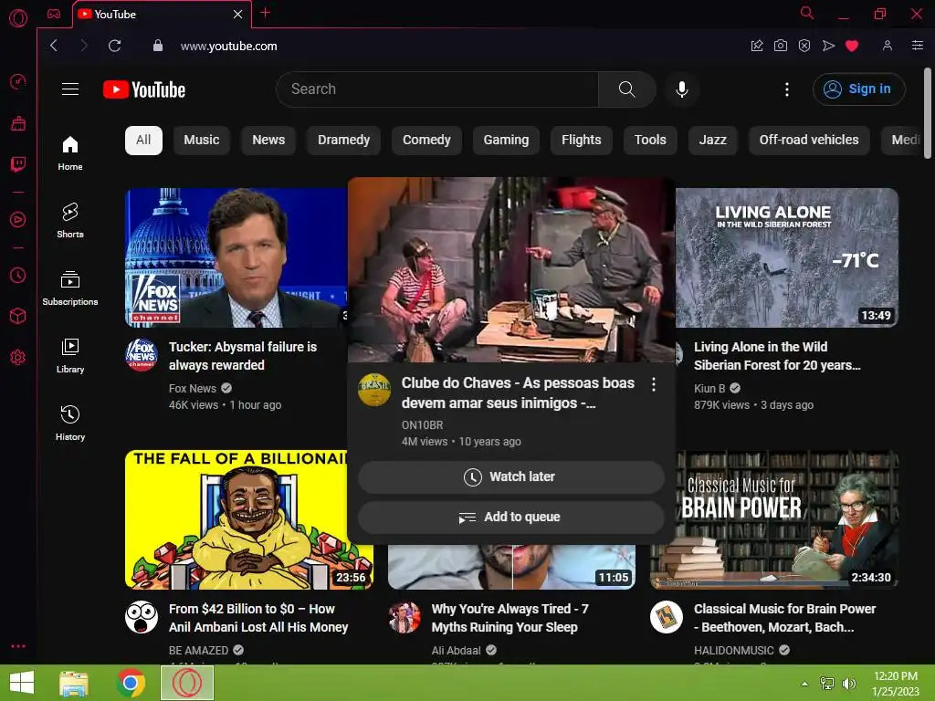935x701 pixels.
Task: Click the YouTube logo
Action: pos(144,89)
